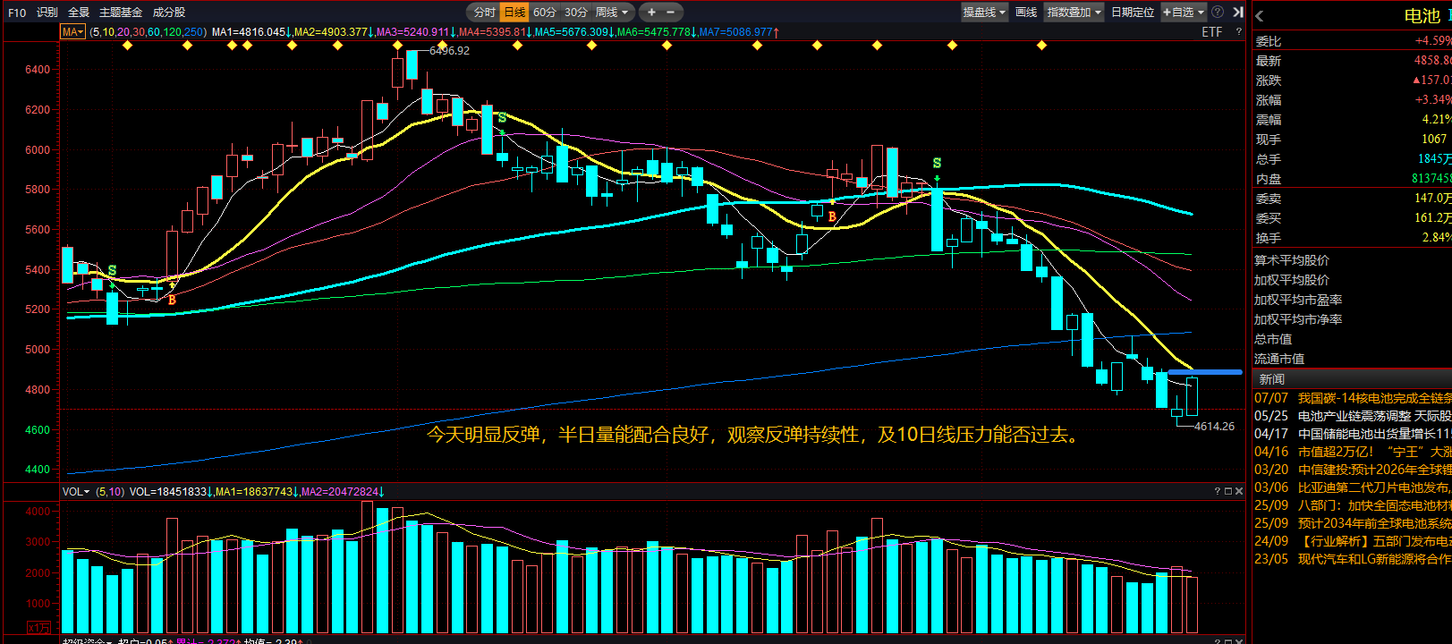This screenshot has height=644, width=1452.
Task: Click the S signal near 6150
Action: (503, 118)
